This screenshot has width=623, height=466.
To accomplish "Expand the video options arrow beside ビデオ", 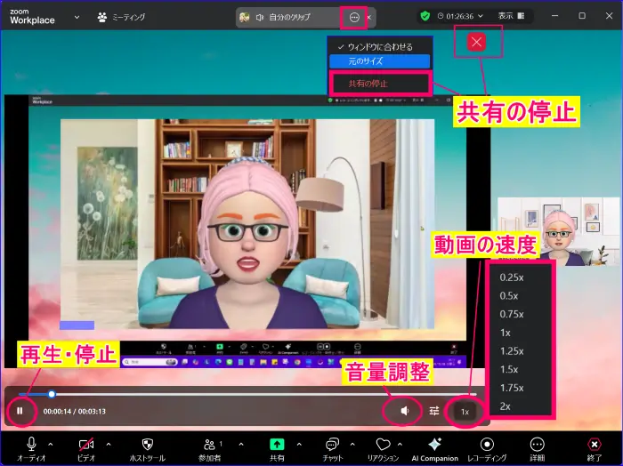I will tap(109, 444).
